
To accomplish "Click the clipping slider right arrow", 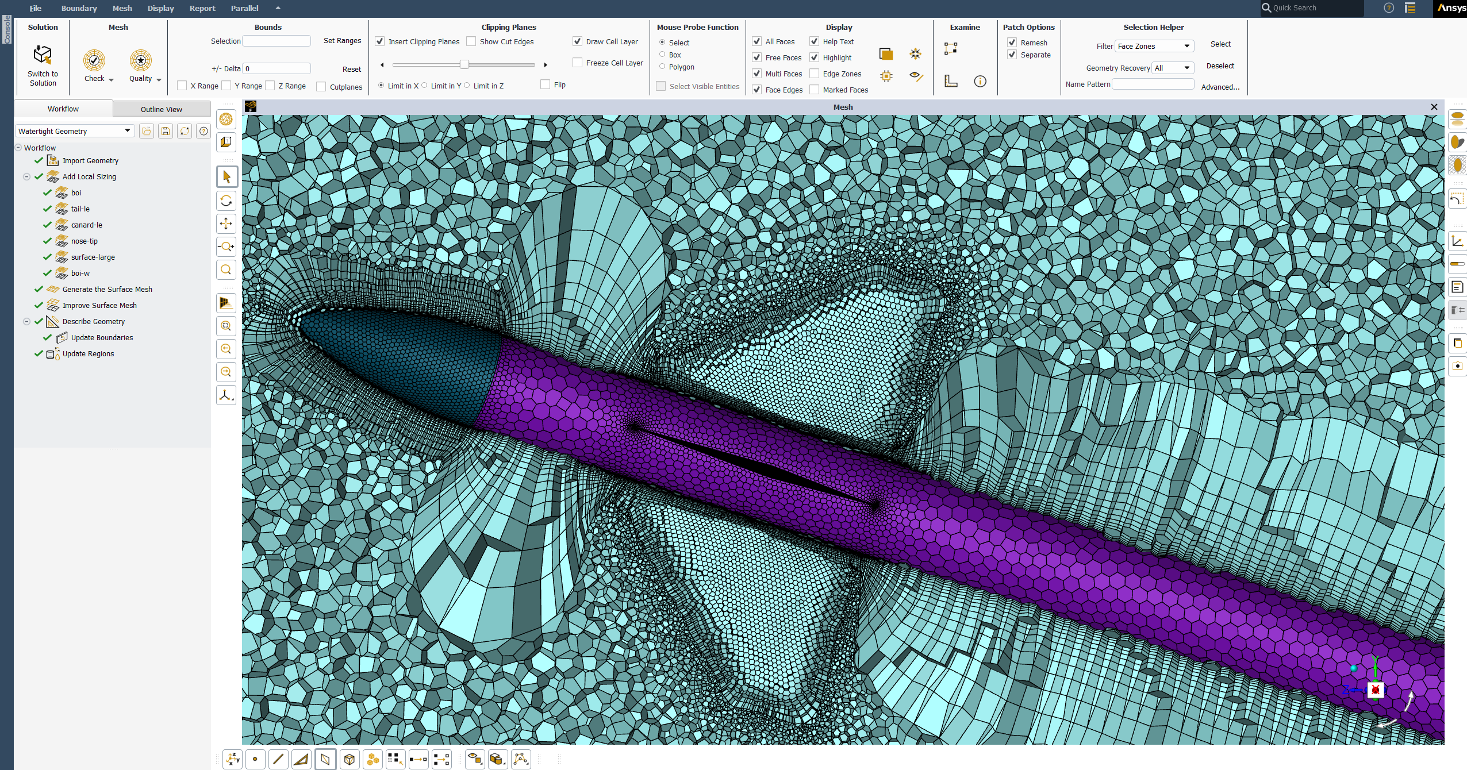I will (546, 65).
